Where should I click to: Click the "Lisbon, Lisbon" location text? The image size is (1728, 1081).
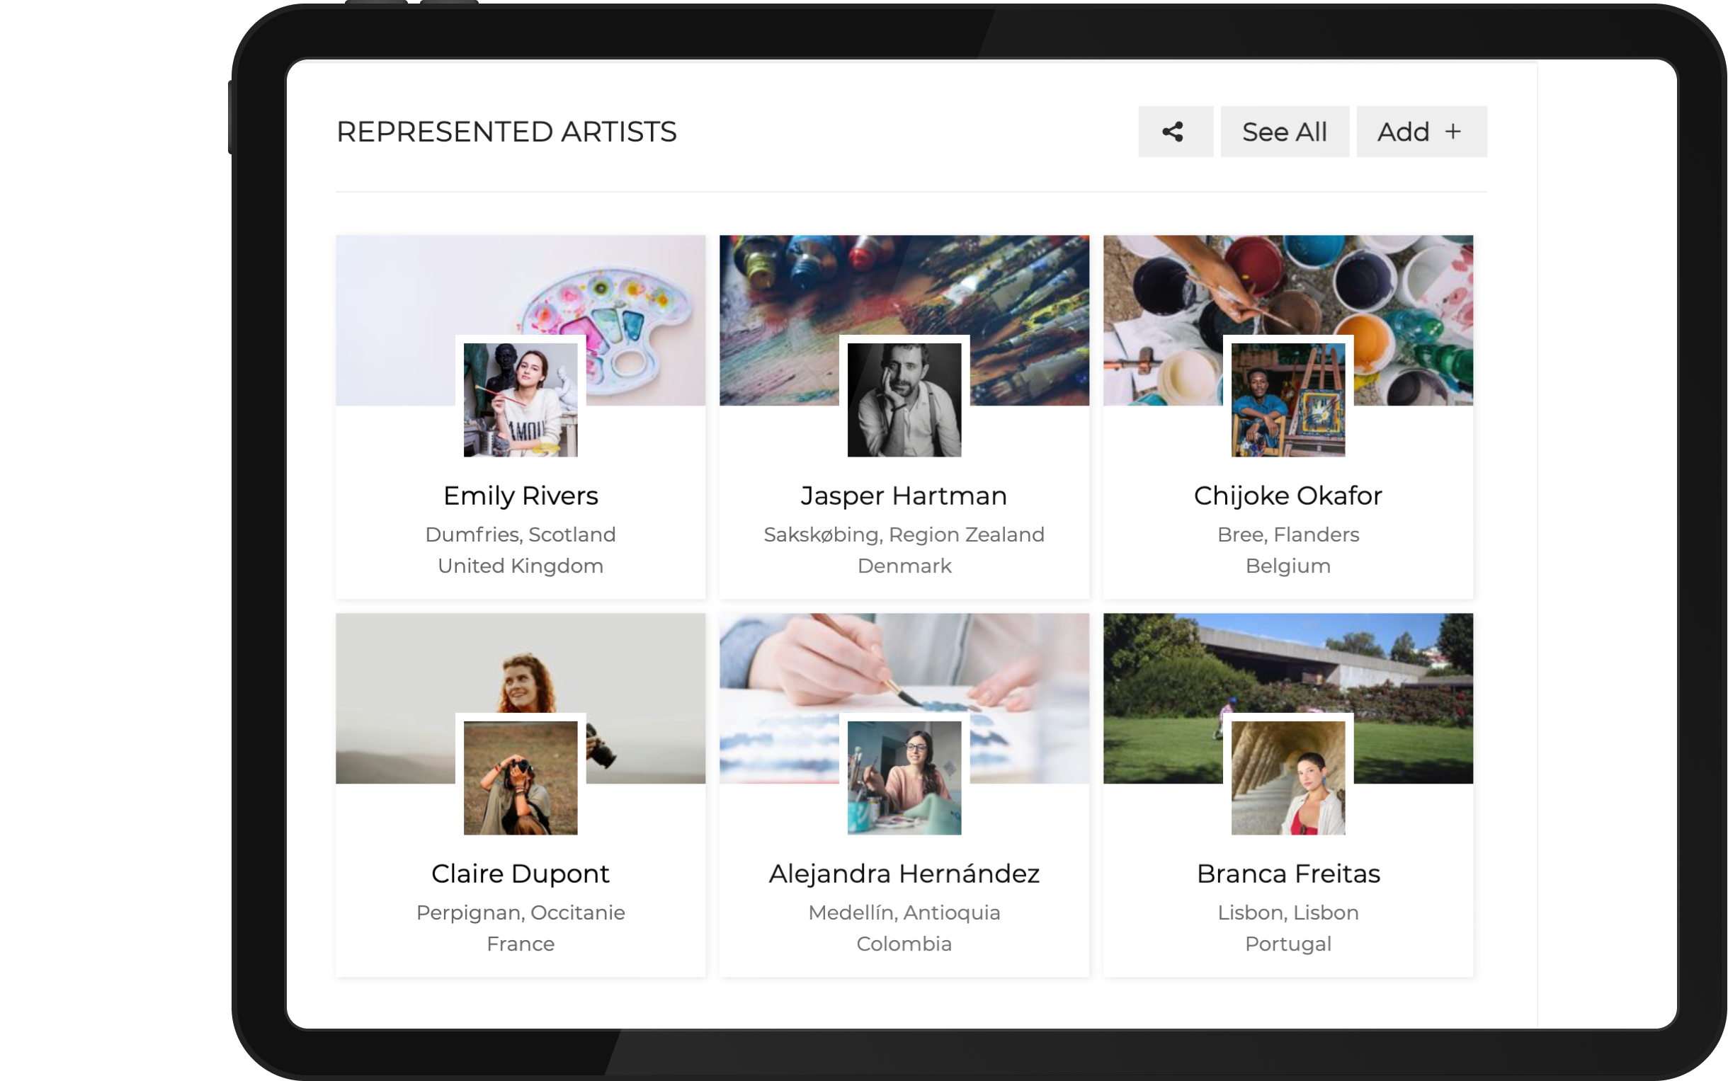(1288, 913)
